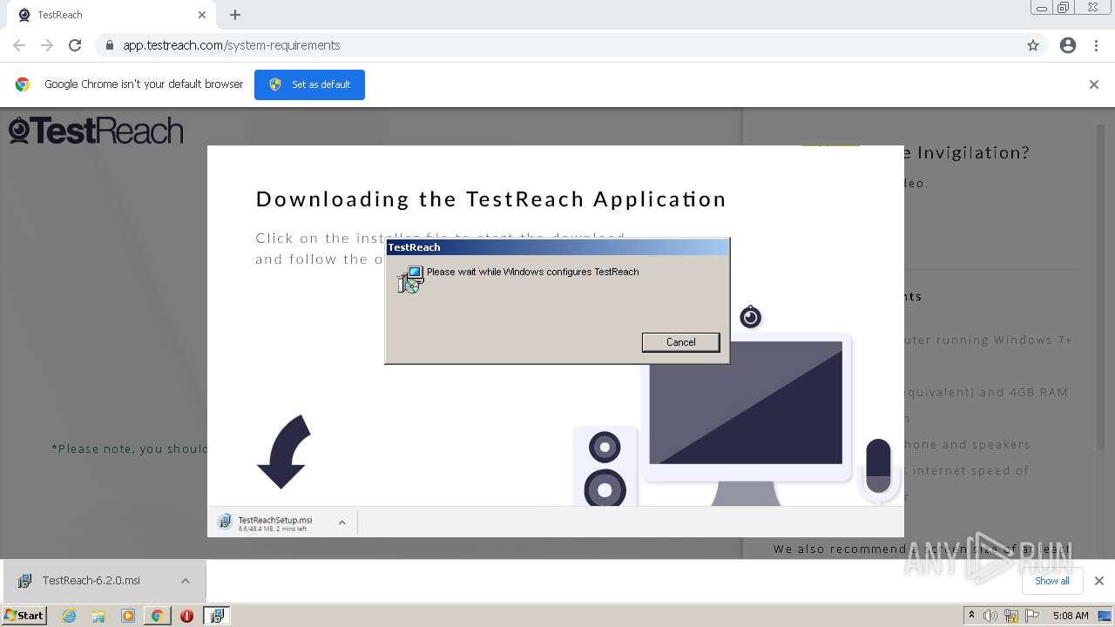The width and height of the screenshot is (1115, 627).
Task: Click the Downloading the TestReach Application heading
Action: pyautogui.click(x=491, y=199)
